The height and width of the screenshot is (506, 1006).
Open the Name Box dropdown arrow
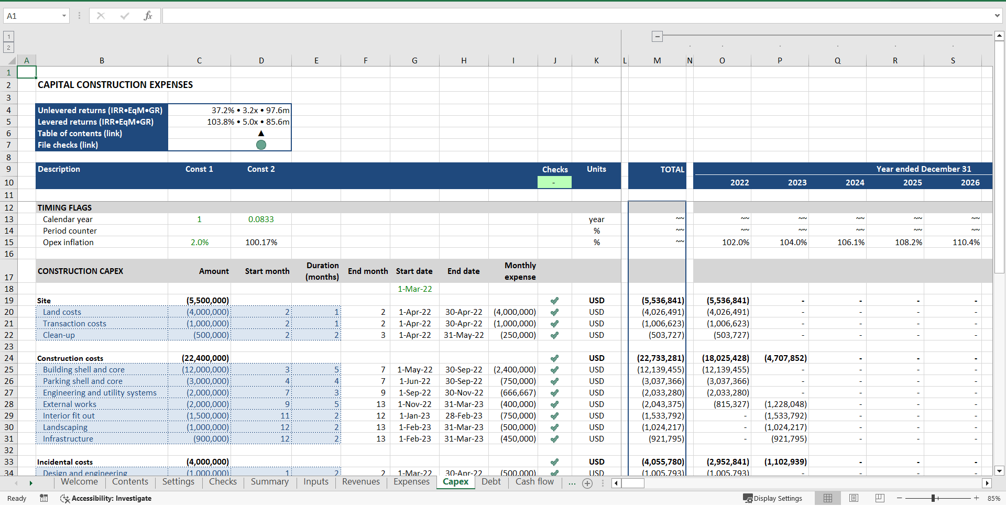click(64, 16)
